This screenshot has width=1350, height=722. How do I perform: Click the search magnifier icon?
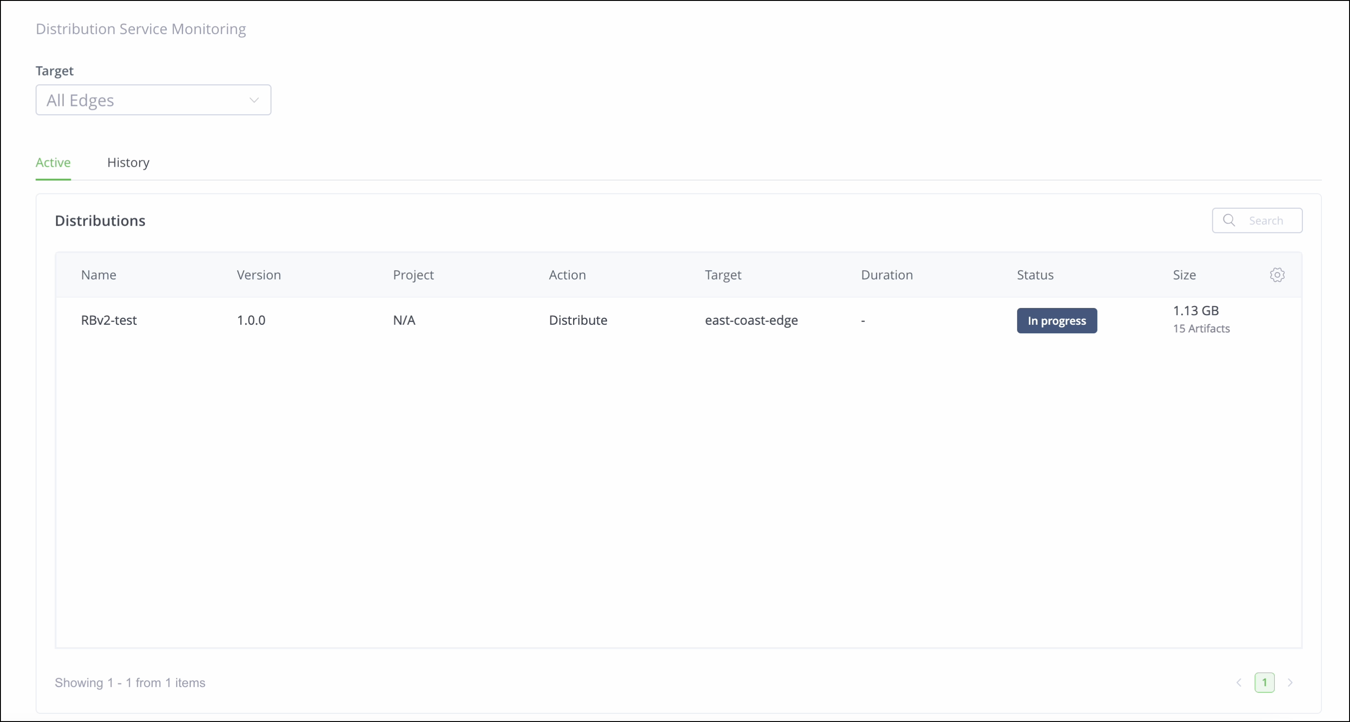coord(1229,221)
